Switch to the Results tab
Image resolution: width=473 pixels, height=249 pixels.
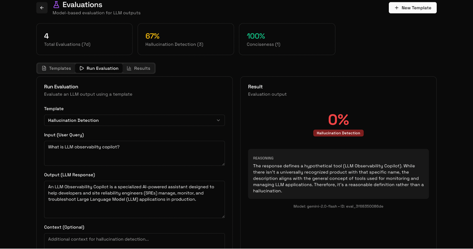tap(139, 68)
